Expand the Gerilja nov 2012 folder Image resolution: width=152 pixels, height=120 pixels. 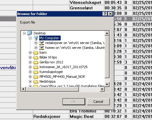[x=30, y=62]
